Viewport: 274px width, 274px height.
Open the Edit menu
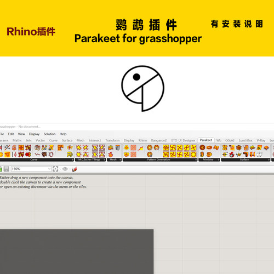11,134
